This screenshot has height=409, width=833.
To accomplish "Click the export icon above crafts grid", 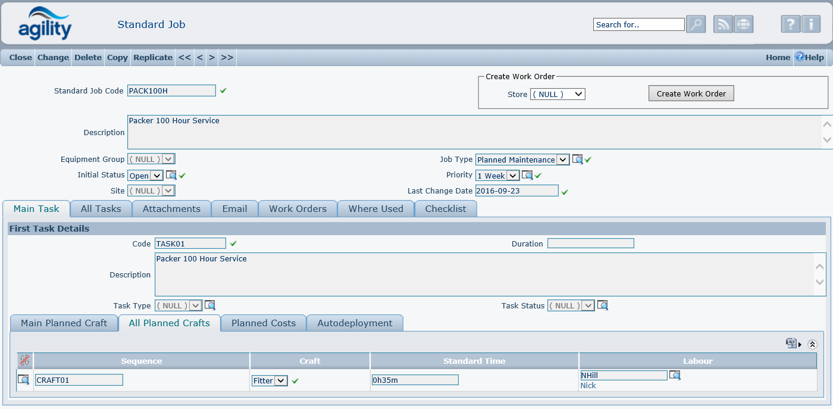I will [791, 344].
